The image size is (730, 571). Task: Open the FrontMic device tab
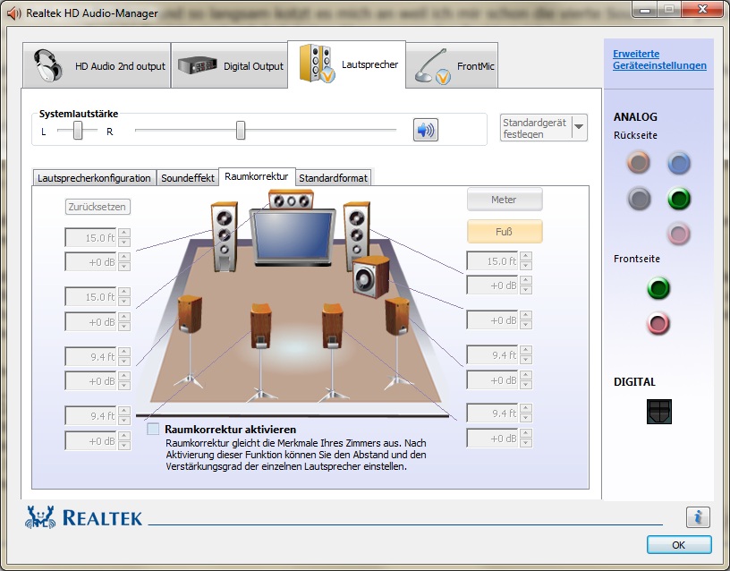(x=452, y=65)
